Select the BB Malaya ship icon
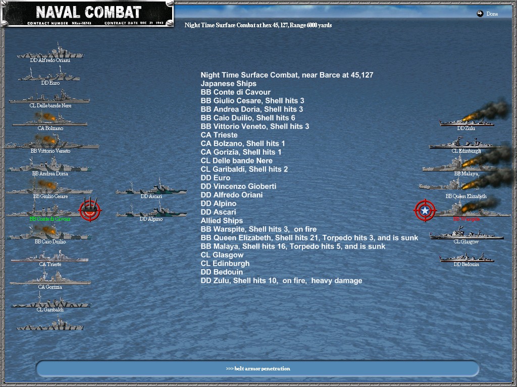Image resolution: width=517 pixels, height=387 pixels. (x=461, y=164)
